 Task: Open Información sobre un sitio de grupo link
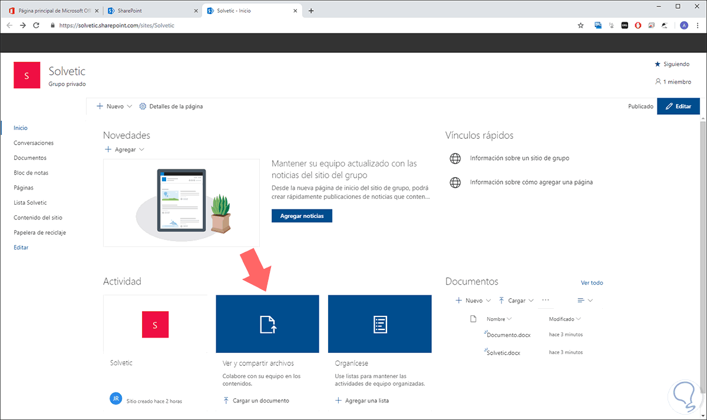[520, 158]
